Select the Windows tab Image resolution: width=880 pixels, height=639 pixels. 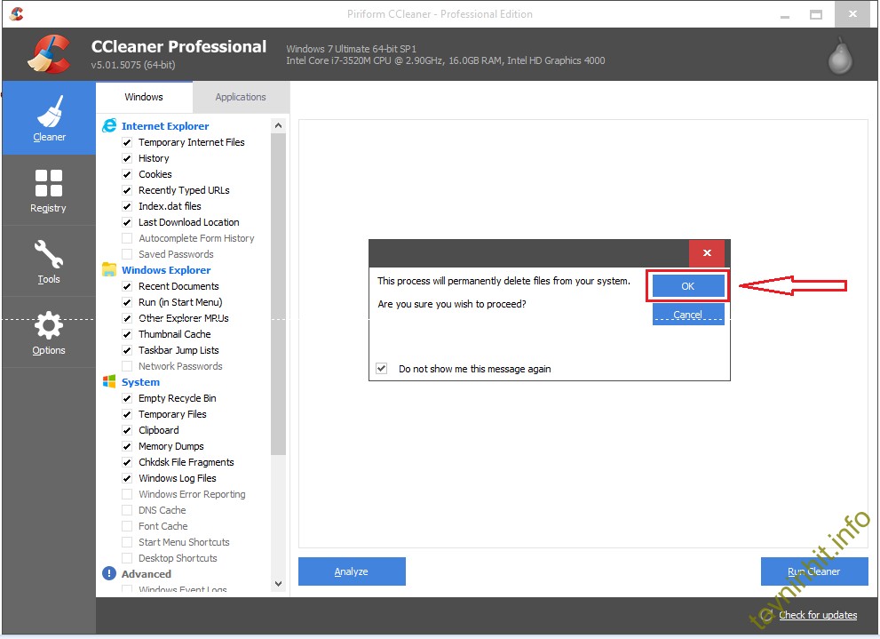[x=144, y=97]
